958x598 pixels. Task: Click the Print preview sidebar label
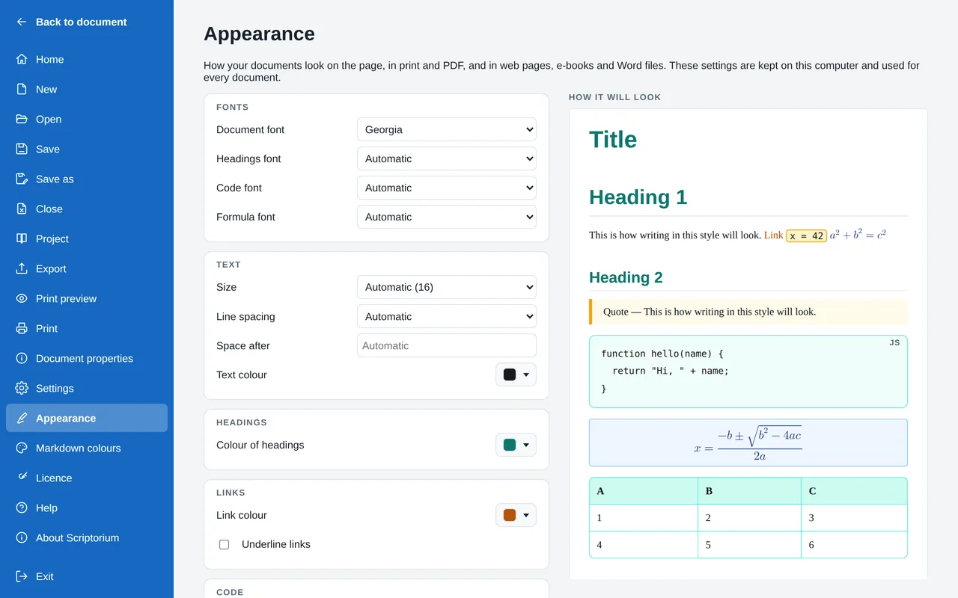click(66, 298)
